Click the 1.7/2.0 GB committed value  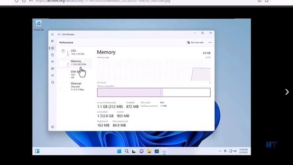(105, 116)
